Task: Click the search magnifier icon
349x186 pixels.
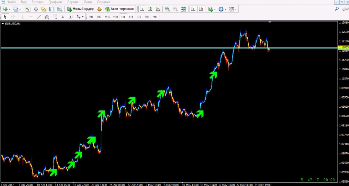Action: tap(336, 9)
